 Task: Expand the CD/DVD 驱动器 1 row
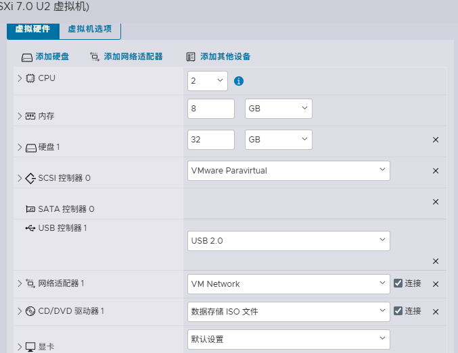coord(20,311)
